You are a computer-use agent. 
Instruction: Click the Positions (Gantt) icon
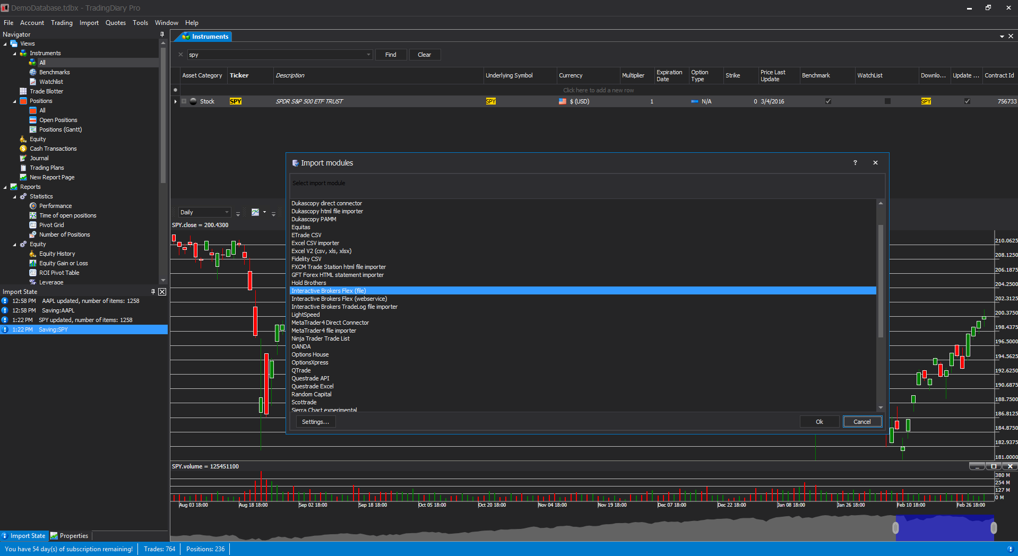33,129
